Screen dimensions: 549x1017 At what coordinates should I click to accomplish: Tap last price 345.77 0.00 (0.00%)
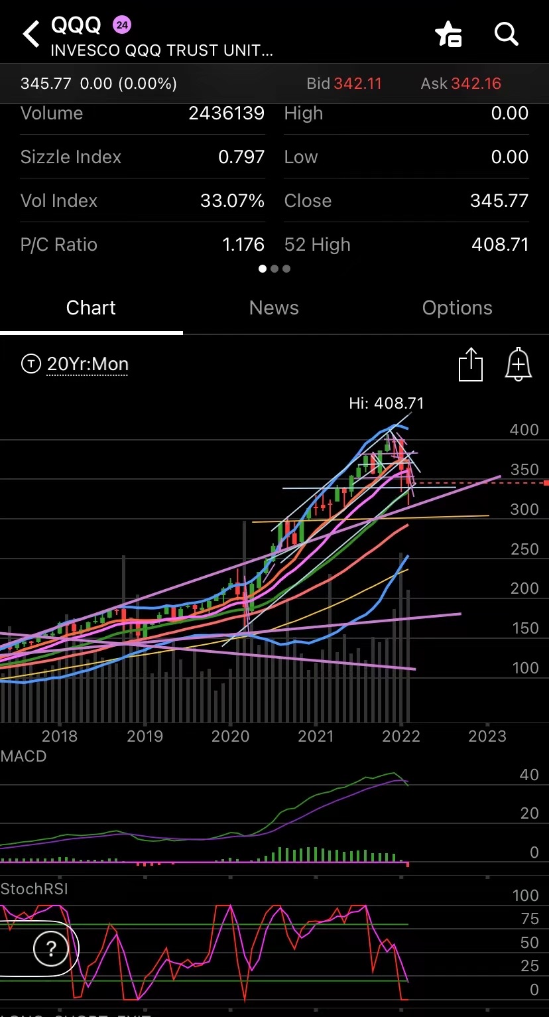[99, 84]
